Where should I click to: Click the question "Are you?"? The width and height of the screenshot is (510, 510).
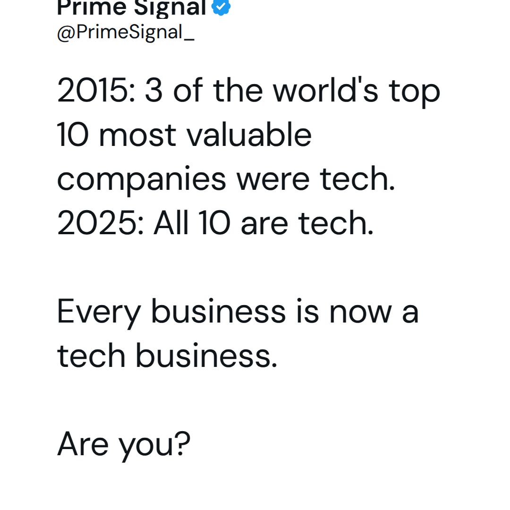click(124, 444)
